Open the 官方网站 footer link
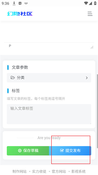 59,171
